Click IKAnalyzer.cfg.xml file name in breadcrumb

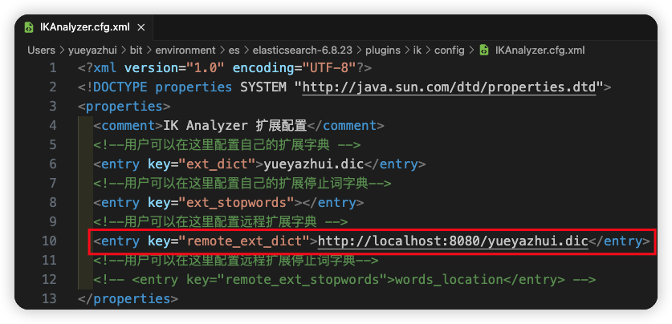coord(540,50)
